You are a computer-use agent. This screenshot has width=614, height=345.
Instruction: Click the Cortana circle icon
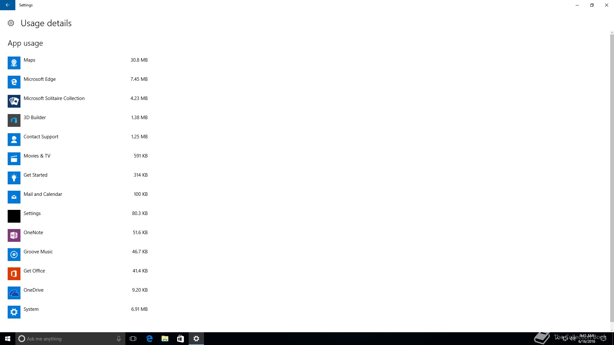point(22,339)
